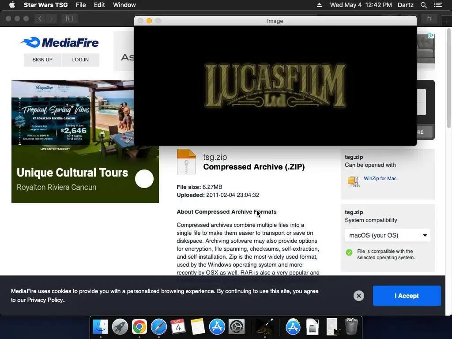
Task: Click the I Accept cookies button
Action: pos(407,296)
